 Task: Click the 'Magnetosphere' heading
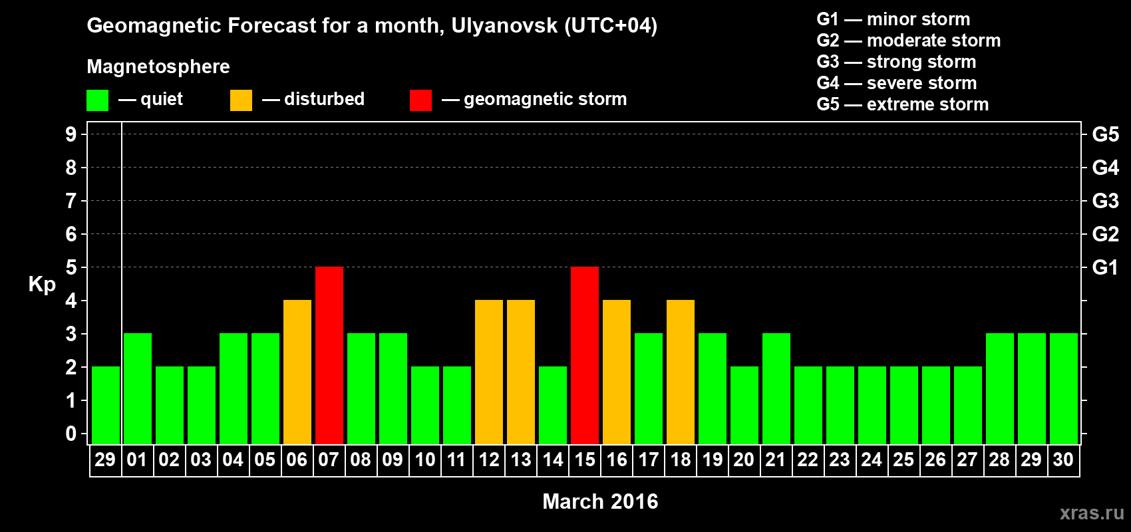tap(158, 66)
